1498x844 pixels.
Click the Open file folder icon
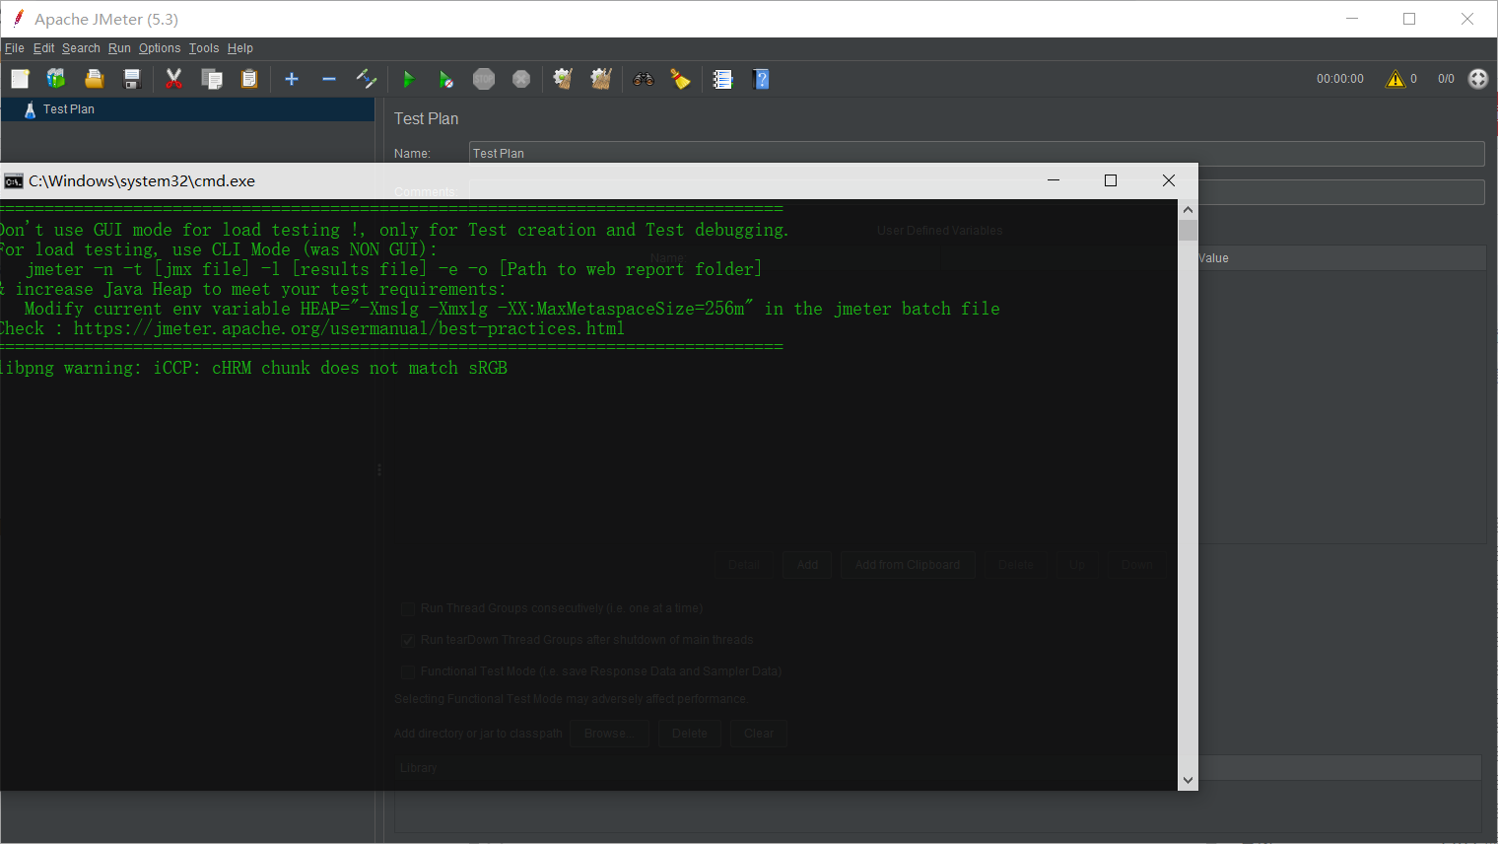(x=95, y=79)
